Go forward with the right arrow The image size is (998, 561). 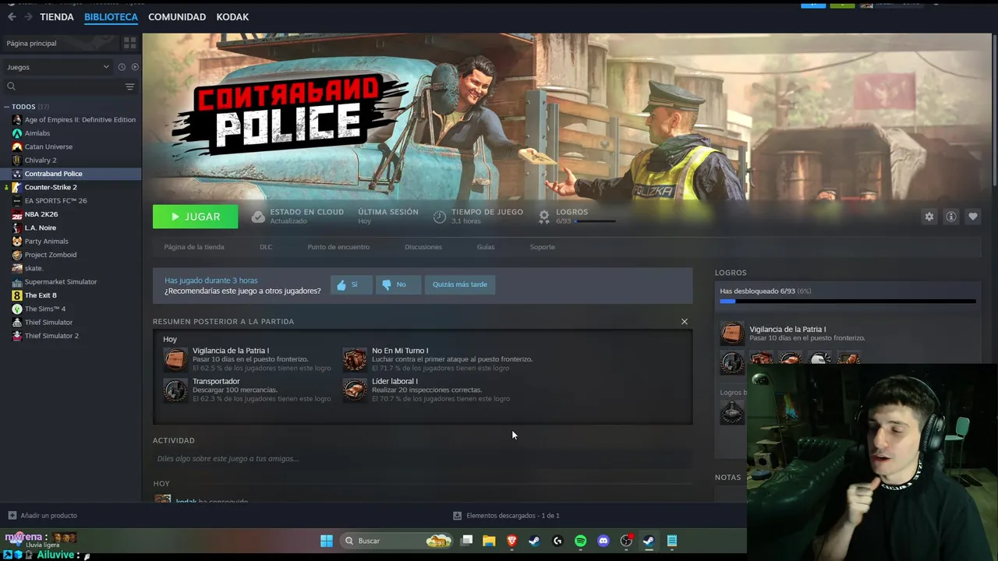click(29, 16)
